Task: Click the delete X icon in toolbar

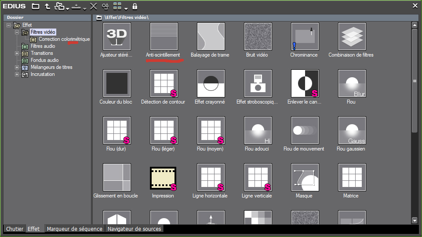Action: click(x=93, y=6)
